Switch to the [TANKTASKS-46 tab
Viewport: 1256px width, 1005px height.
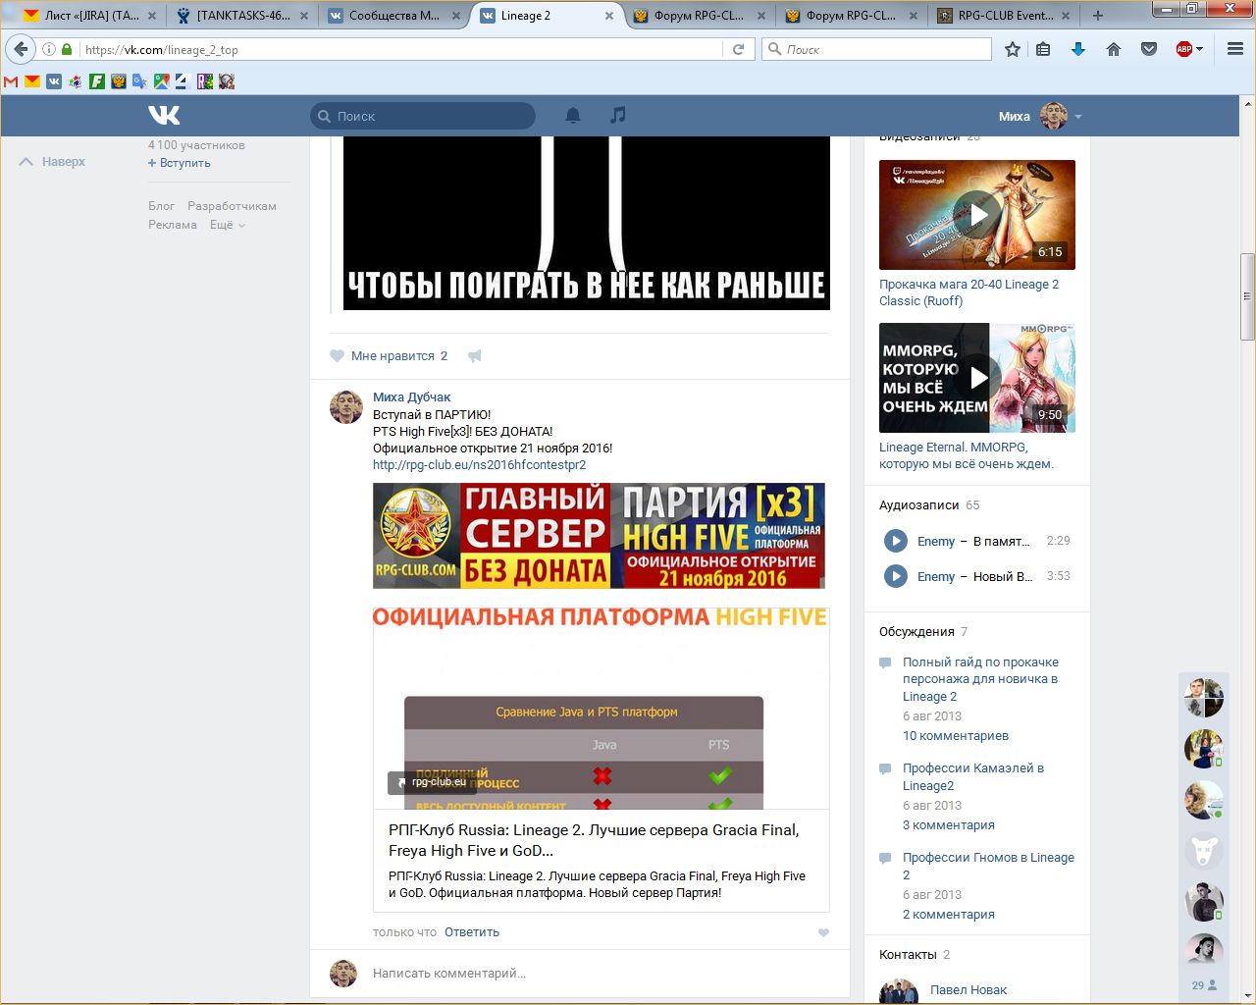tap(242, 16)
